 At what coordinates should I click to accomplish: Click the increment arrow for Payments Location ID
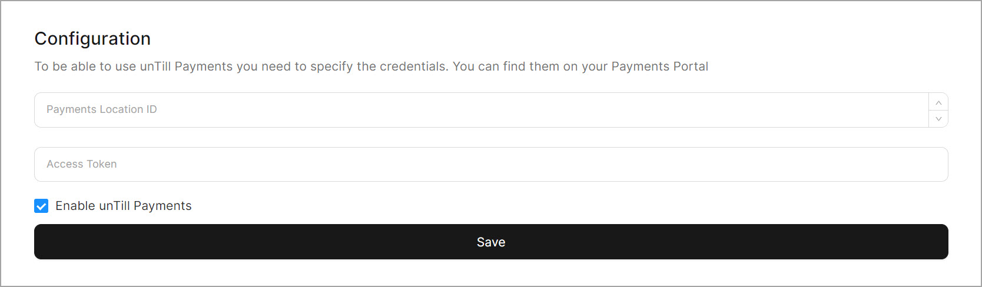coord(938,102)
